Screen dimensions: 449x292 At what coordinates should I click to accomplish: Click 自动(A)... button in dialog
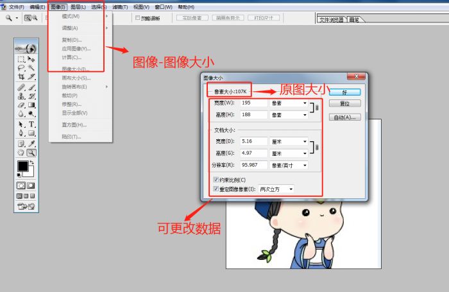point(344,117)
